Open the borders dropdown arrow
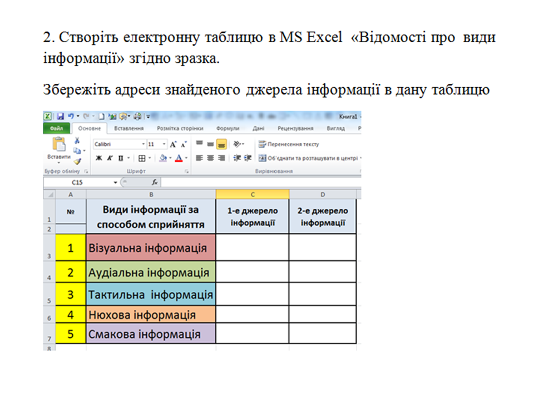 pyautogui.click(x=150, y=158)
